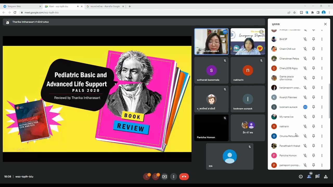Open the tile showing 47 more participants
Screen dimensions: 333x187
pos(248,128)
